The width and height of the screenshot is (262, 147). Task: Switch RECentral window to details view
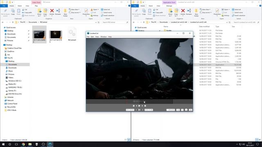(126, 140)
